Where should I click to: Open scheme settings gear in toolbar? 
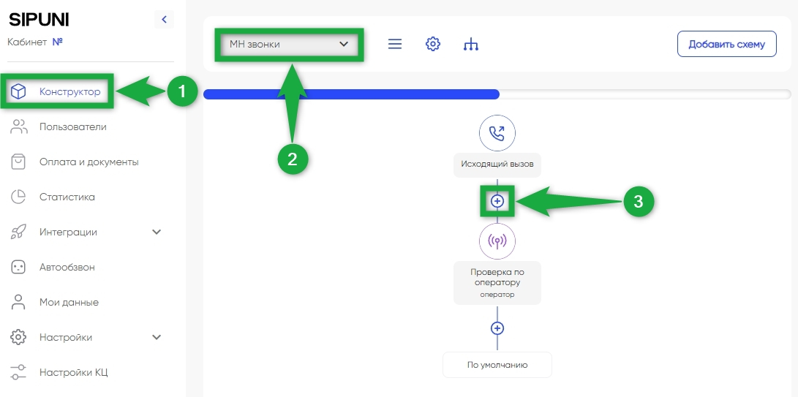432,45
